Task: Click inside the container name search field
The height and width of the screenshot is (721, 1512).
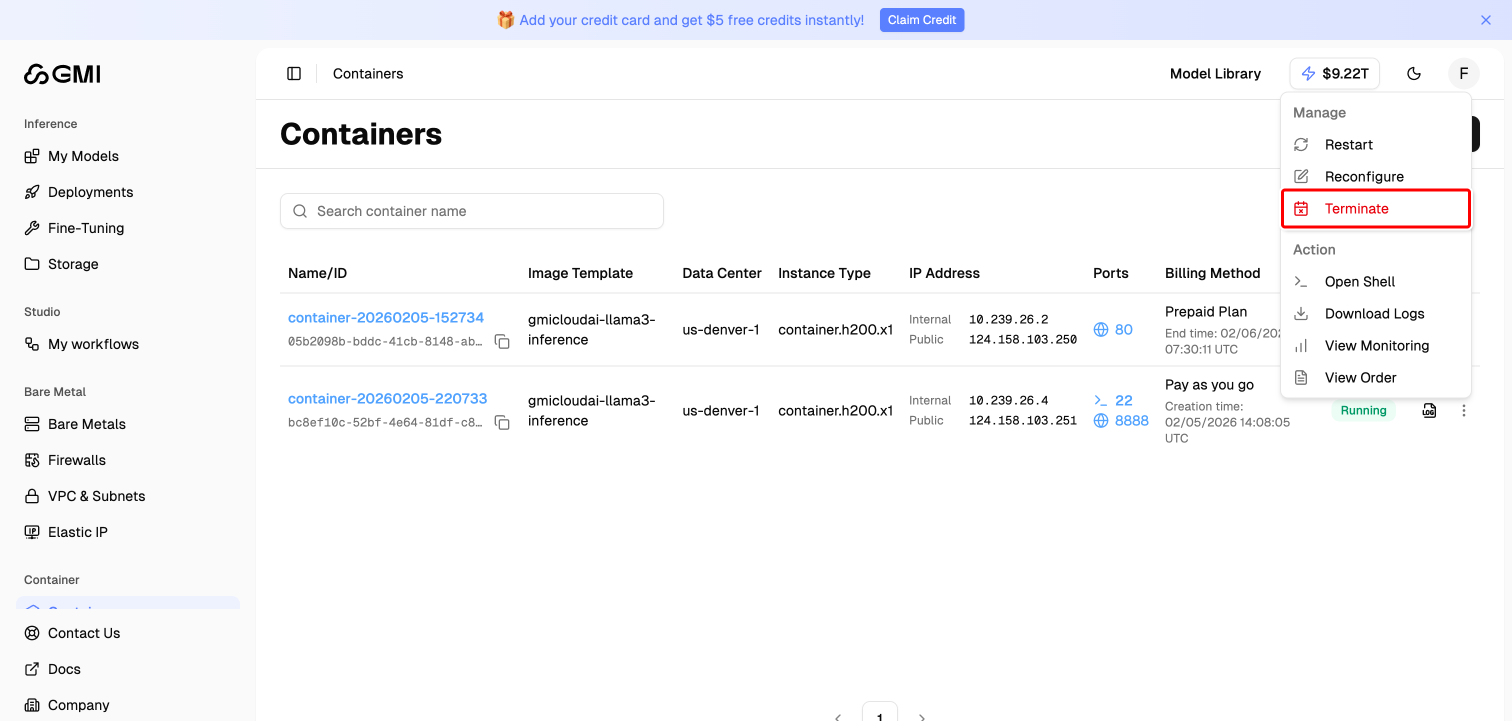Action: pyautogui.click(x=472, y=211)
